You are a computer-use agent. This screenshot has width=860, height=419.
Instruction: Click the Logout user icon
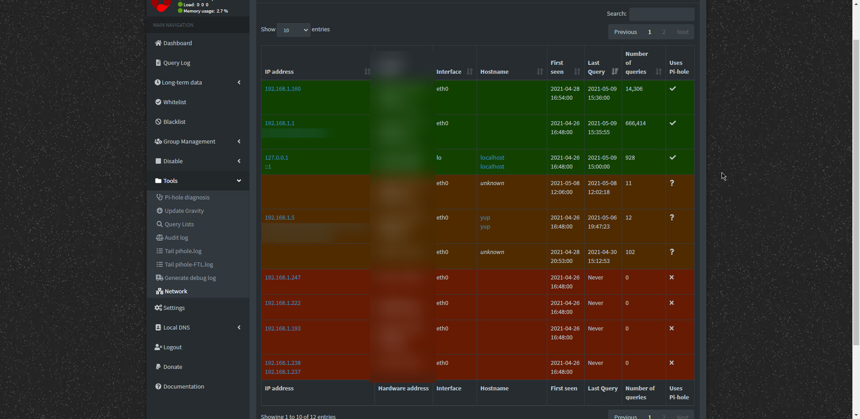[158, 347]
